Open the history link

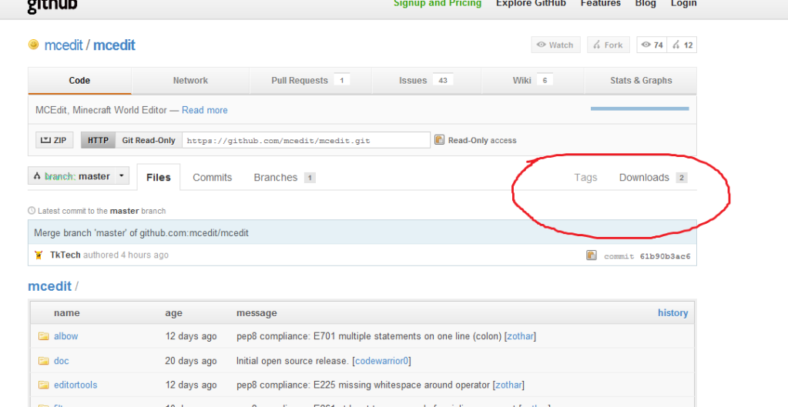click(x=672, y=312)
